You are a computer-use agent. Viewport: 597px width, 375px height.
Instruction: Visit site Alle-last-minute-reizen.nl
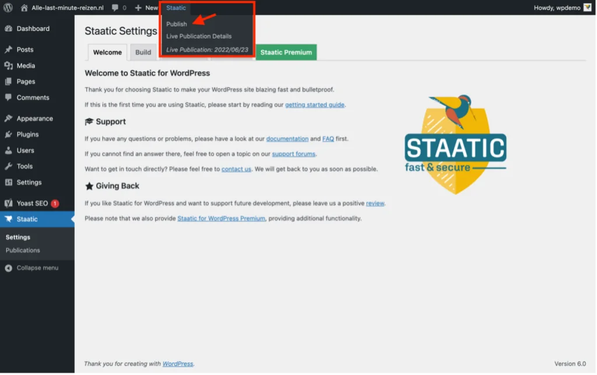pos(68,8)
